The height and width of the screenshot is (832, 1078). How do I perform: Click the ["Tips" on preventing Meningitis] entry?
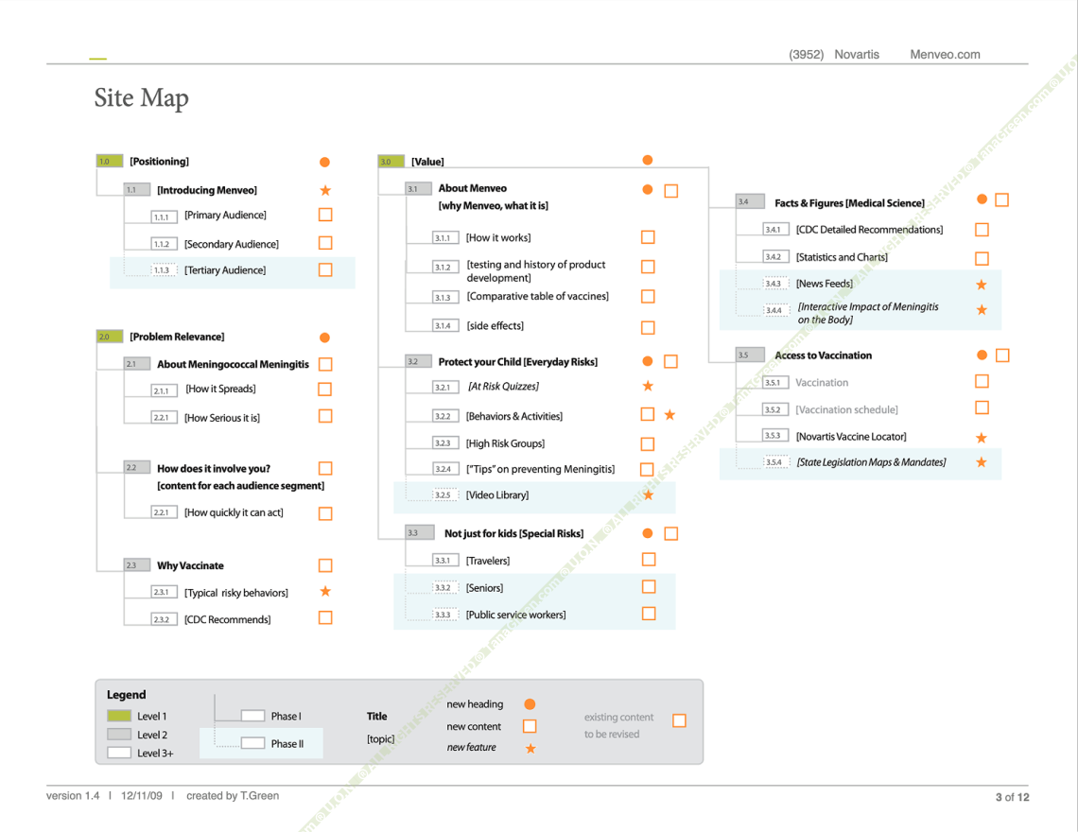point(540,470)
